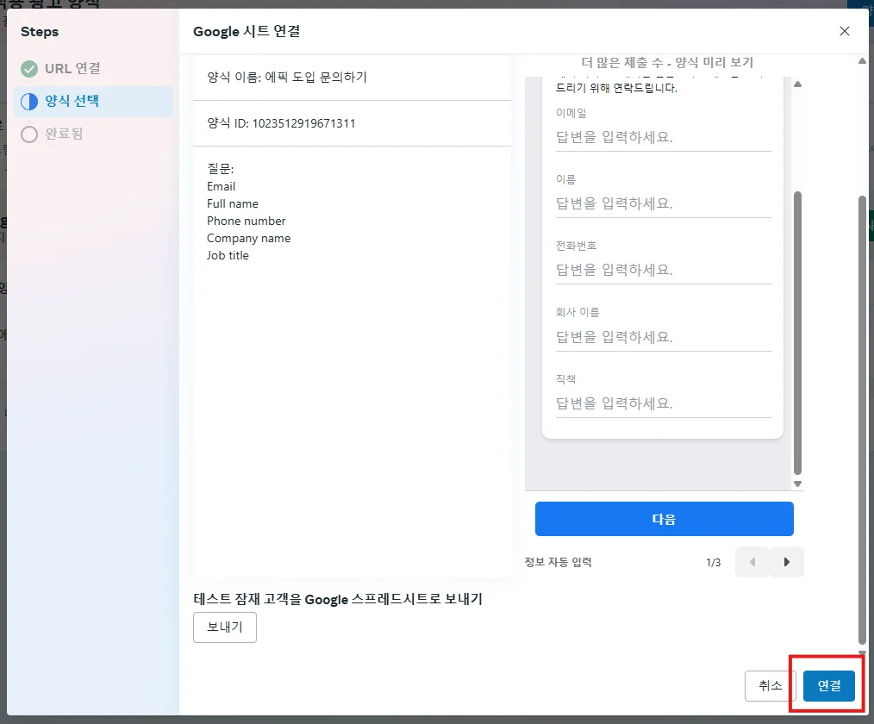Click the 질문: label
874x724 pixels.
click(x=220, y=168)
